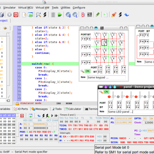Open right window BIT dropdown showing 4
The width and height of the screenshot is (154, 154).
tap(147, 54)
